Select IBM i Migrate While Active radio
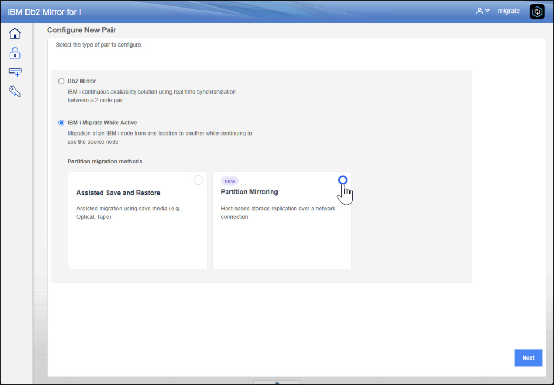The height and width of the screenshot is (385, 554). 62,123
